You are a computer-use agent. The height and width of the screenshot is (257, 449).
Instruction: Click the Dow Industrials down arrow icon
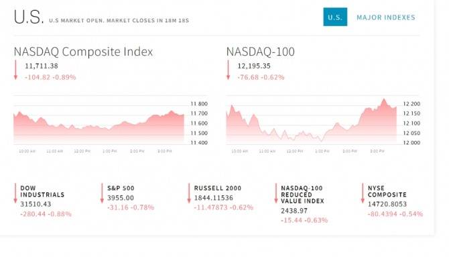[15, 194]
